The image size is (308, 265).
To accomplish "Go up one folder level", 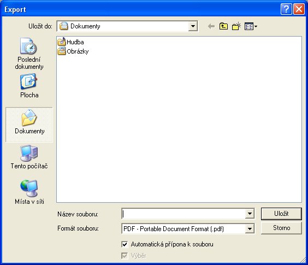I will [223, 26].
